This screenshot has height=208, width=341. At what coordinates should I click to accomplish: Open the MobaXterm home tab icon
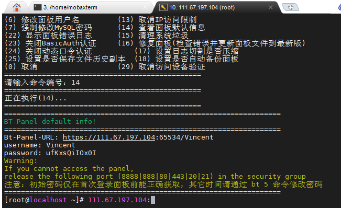pyautogui.click(x=17, y=7)
